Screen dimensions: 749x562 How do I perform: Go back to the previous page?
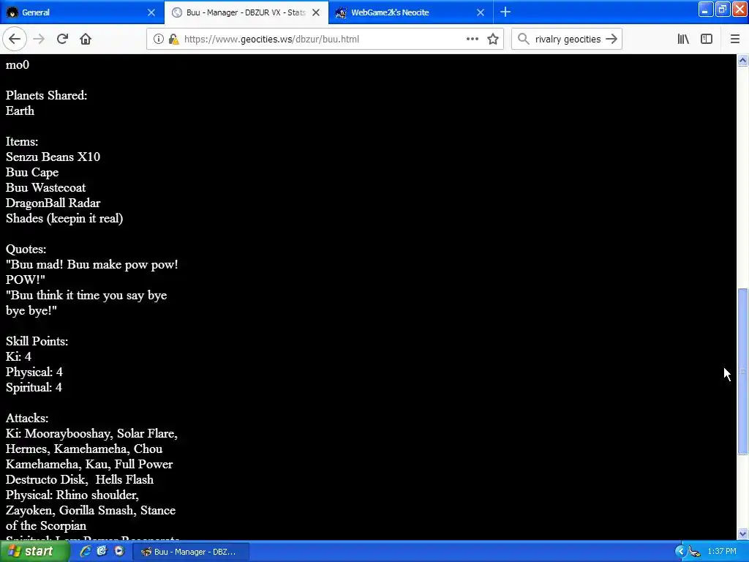(x=15, y=40)
